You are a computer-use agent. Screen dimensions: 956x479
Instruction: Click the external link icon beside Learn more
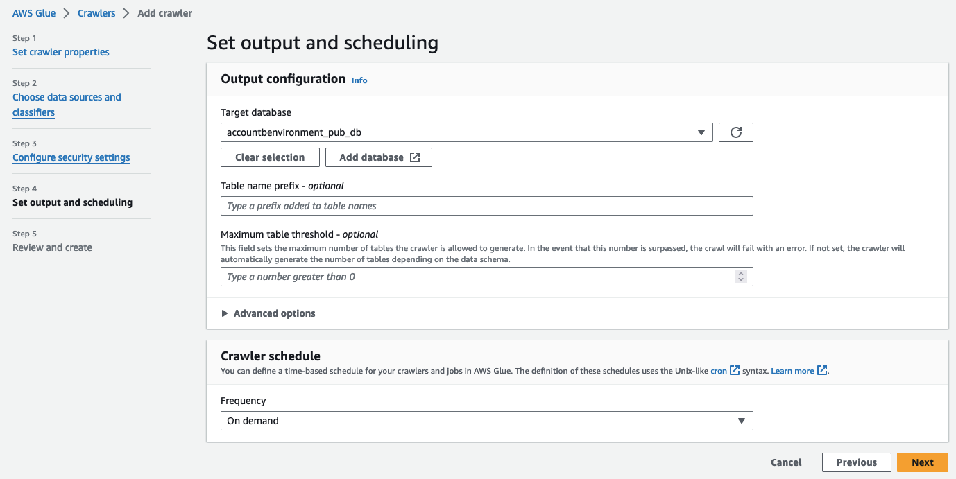[x=822, y=370]
